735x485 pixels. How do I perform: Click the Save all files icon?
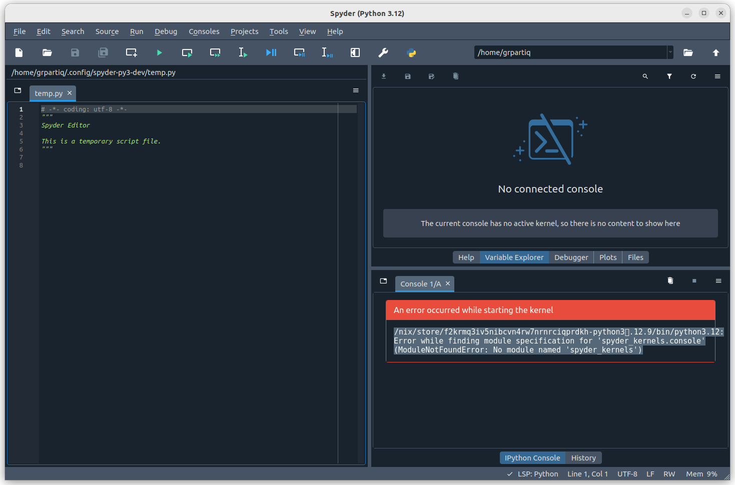(x=103, y=52)
